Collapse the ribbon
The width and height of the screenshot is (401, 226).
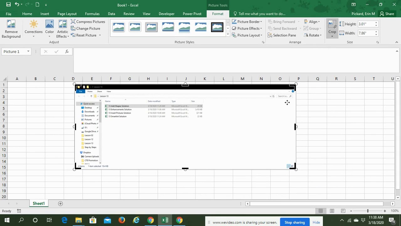point(397,42)
